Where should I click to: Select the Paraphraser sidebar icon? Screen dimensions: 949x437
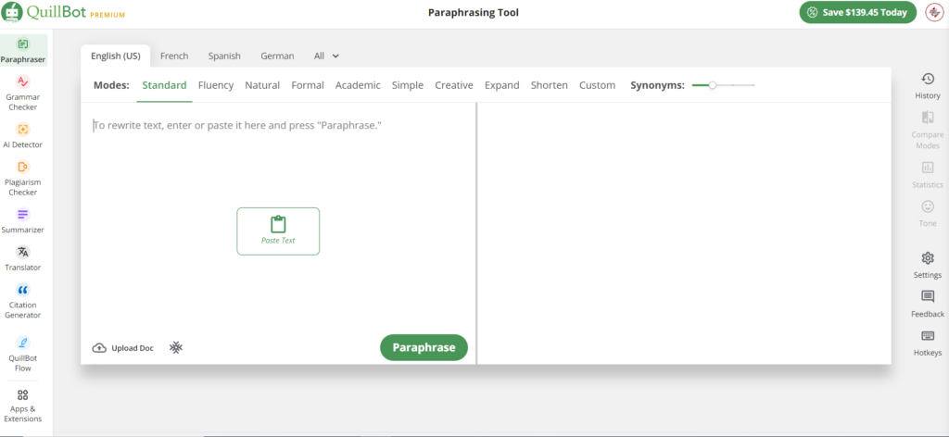coord(23,44)
